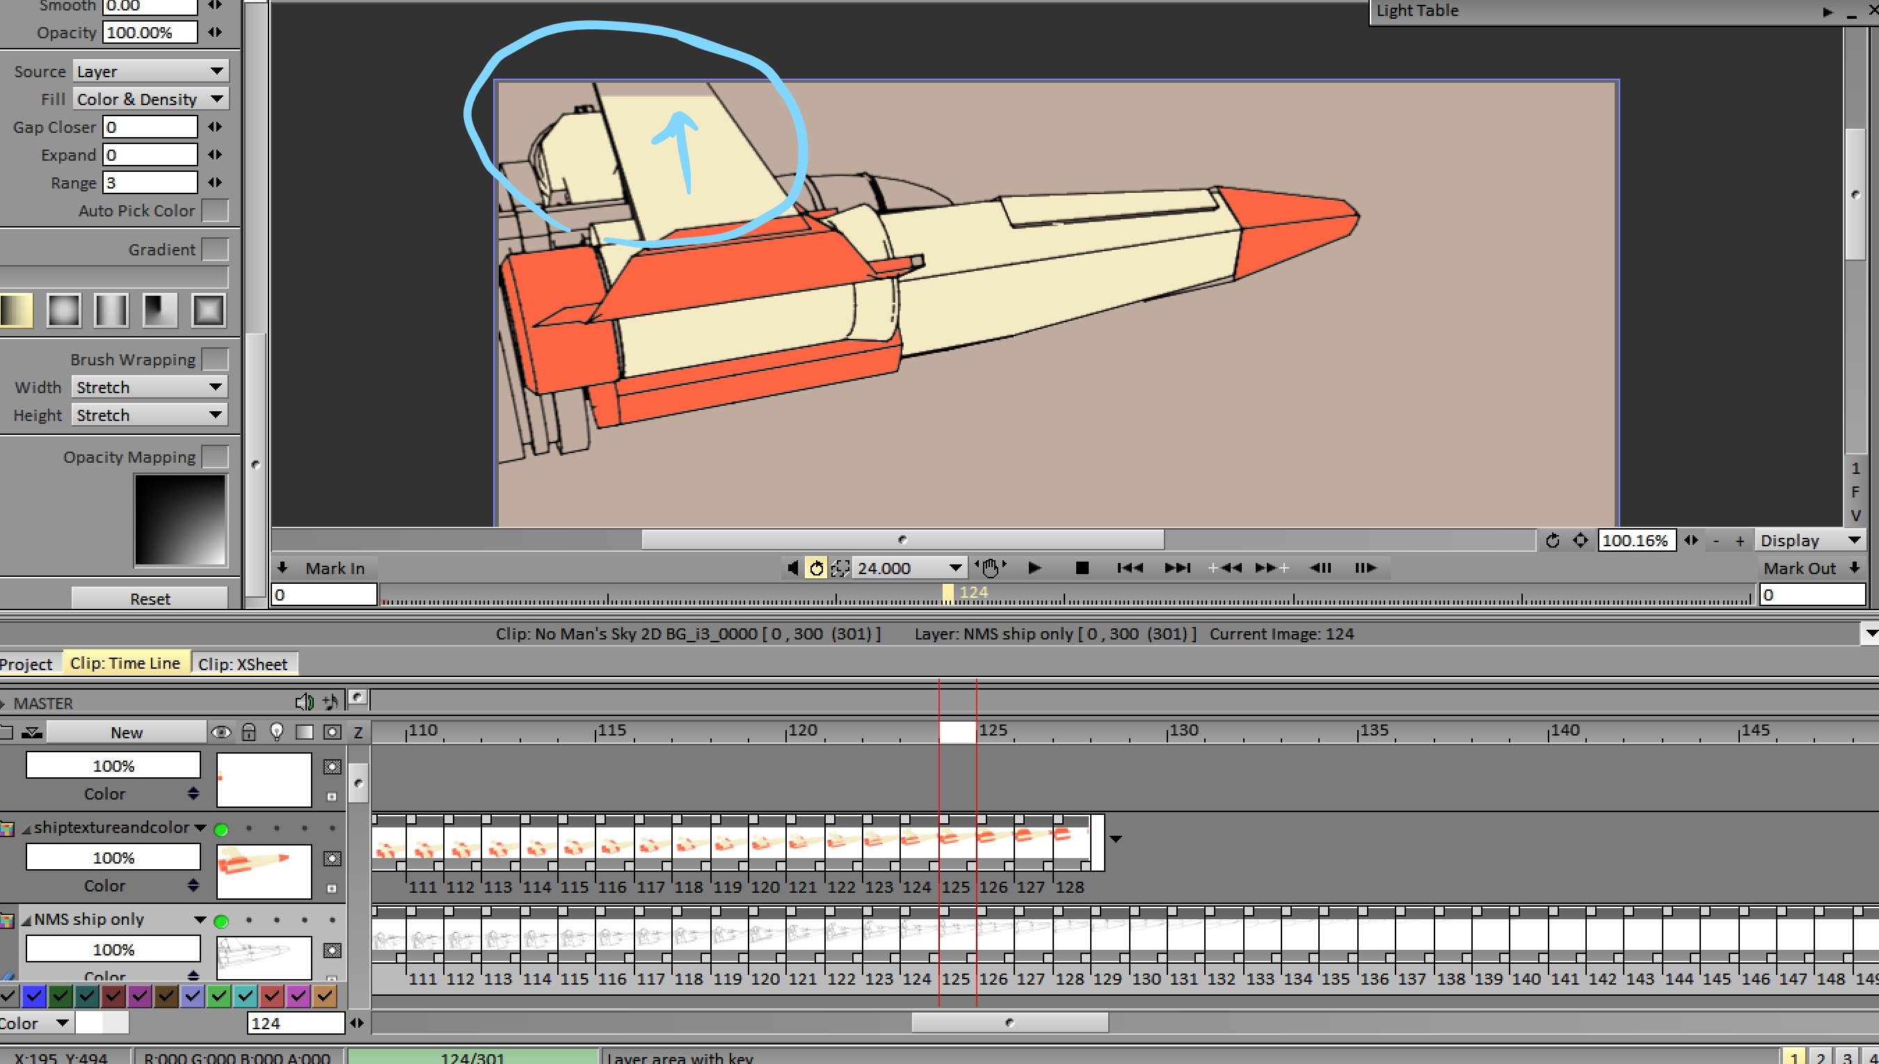Open the Source Layer dropdown
1879x1064 pixels.
coord(150,71)
